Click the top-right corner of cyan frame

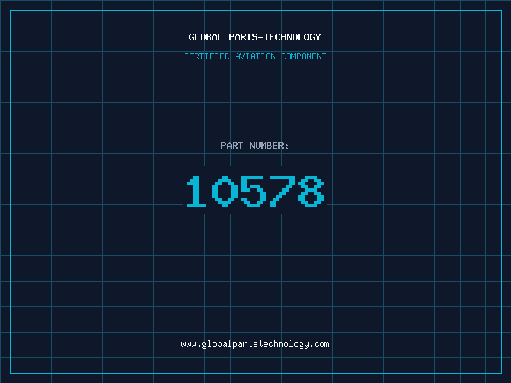(x=501, y=10)
